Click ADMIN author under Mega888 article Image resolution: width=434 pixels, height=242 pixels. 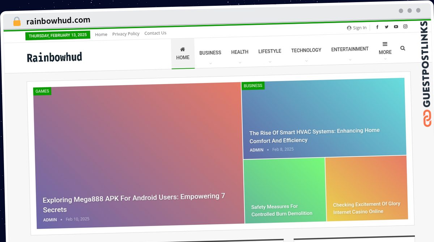(x=50, y=220)
